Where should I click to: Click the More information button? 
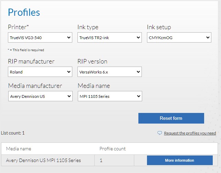pyautogui.click(x=180, y=160)
